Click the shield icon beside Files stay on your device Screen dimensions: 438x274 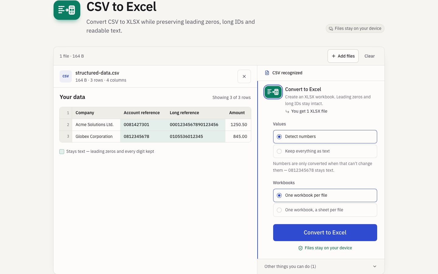pyautogui.click(x=301, y=248)
